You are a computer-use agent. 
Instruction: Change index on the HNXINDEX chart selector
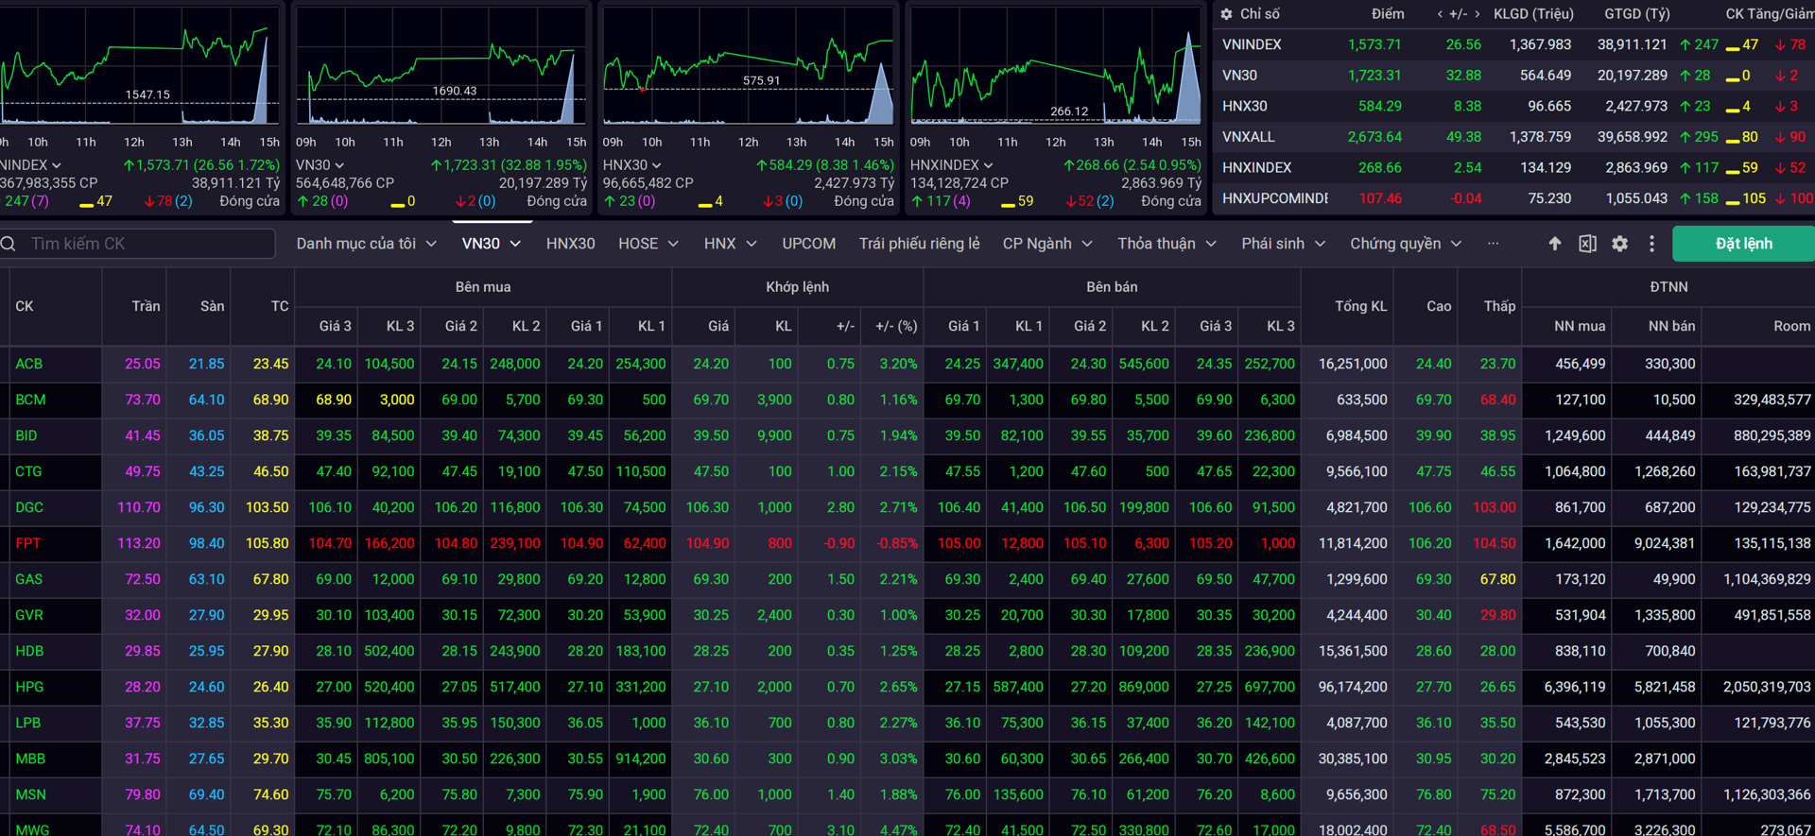pos(951,165)
